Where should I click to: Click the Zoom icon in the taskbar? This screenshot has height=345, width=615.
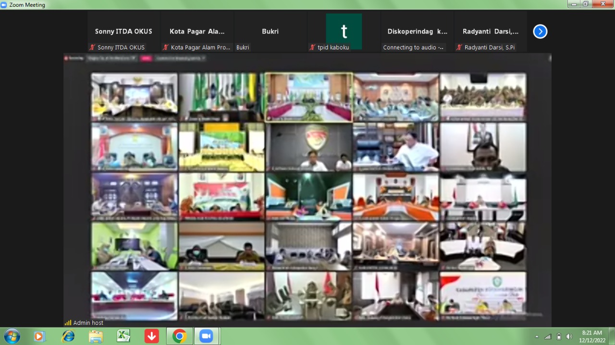click(x=207, y=336)
